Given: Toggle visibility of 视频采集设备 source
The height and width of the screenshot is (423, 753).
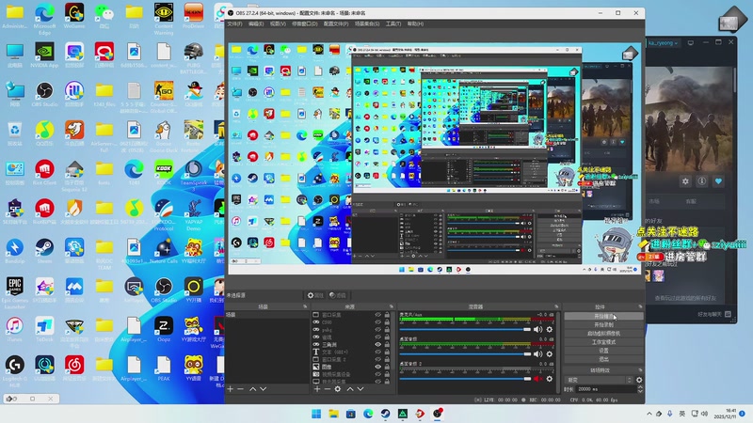Looking at the screenshot, I should coord(378,374).
